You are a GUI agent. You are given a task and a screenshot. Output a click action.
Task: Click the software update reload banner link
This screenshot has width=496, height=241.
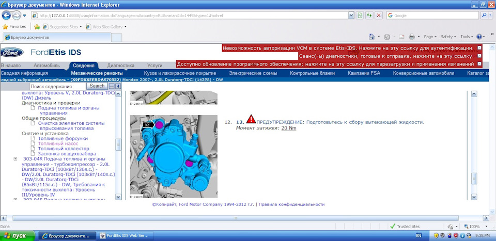click(325, 64)
